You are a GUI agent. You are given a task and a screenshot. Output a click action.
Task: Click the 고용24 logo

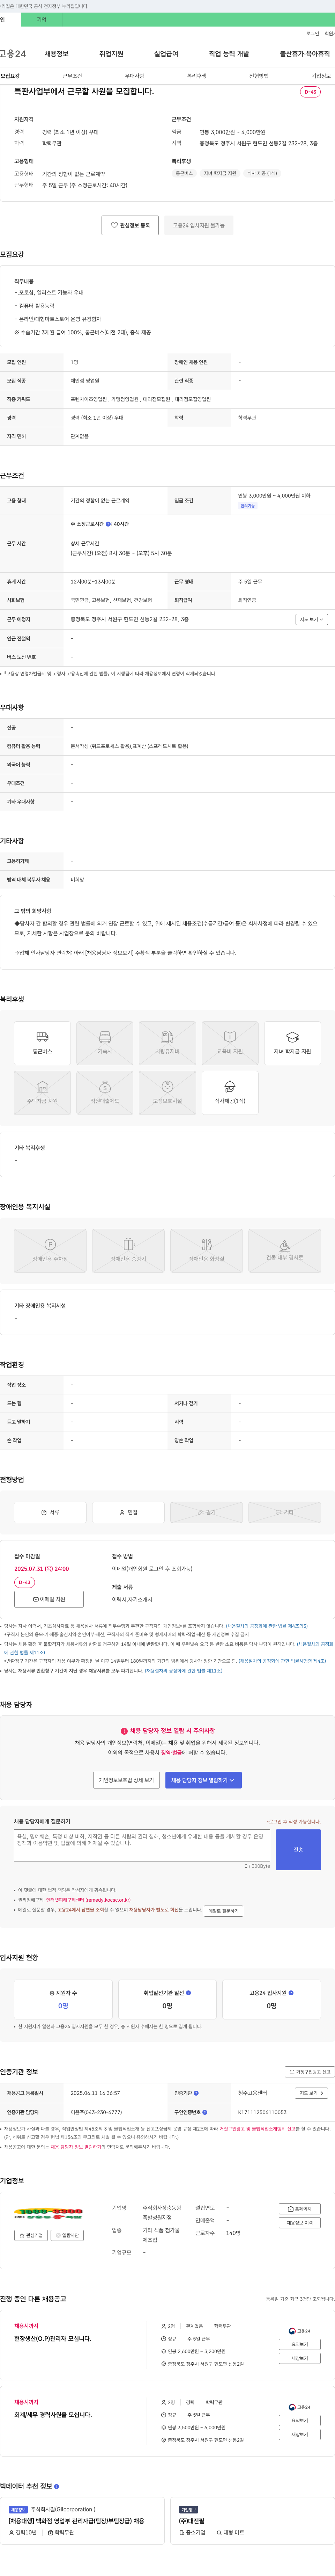pos(13,54)
